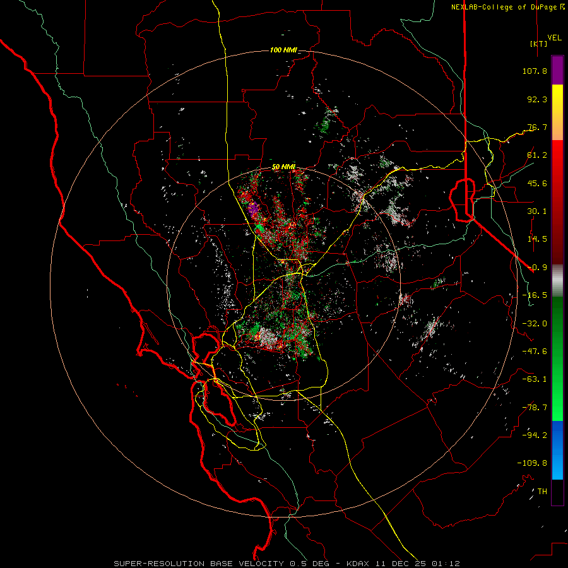Screen dimensions: 568x568
Task: Click the 100 NMI range ring label
Action: click(x=283, y=50)
